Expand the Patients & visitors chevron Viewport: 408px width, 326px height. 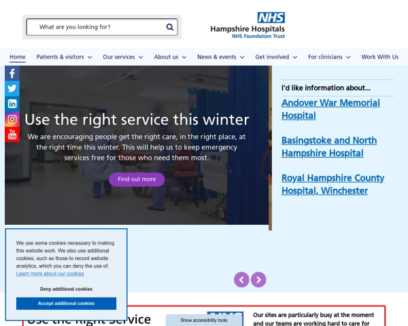(90, 57)
